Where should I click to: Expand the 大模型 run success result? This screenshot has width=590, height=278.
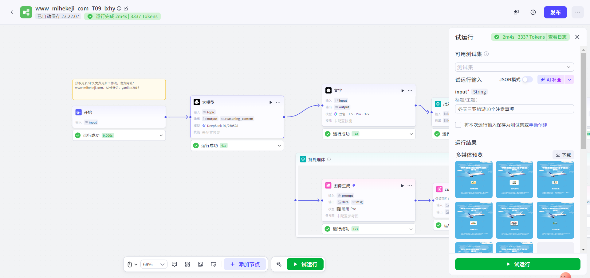(x=279, y=146)
